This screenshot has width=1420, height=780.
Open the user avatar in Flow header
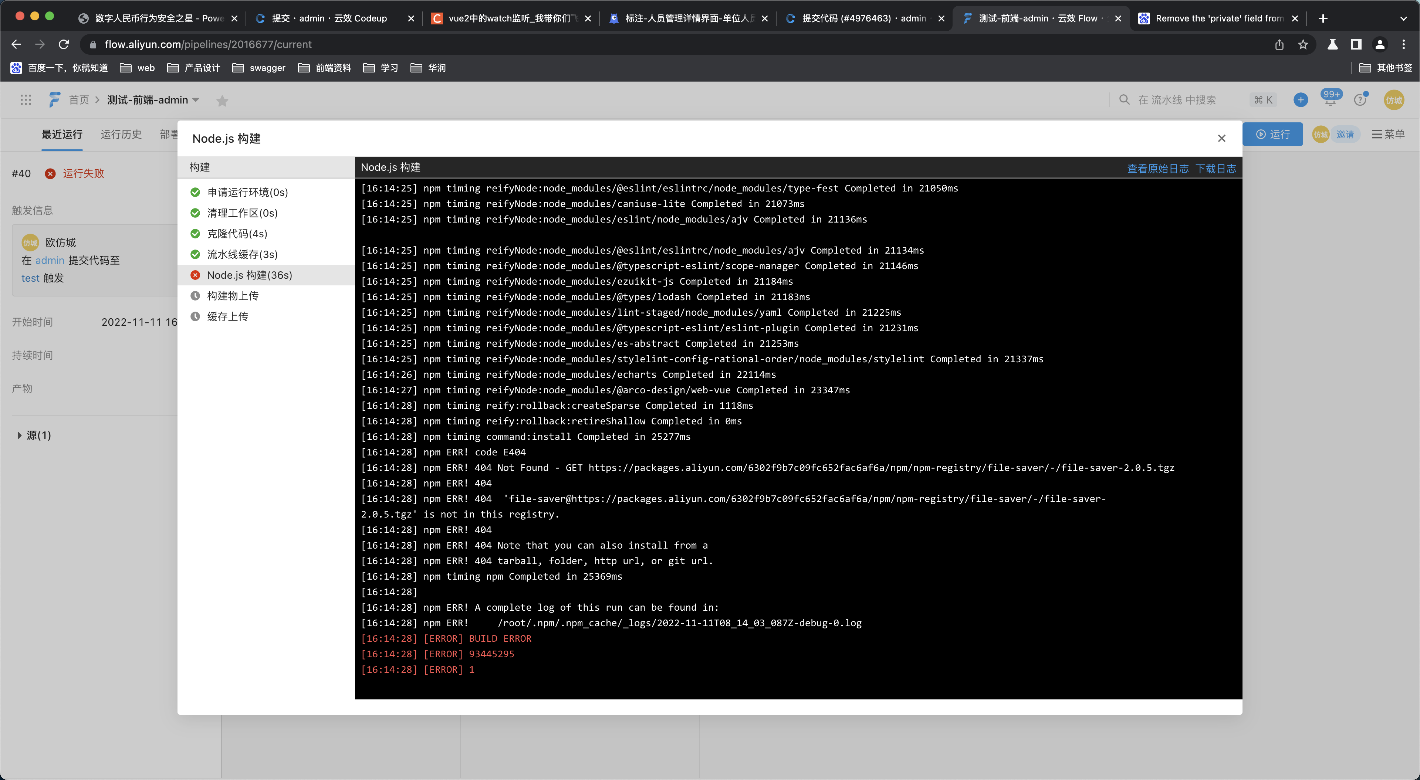1393,100
